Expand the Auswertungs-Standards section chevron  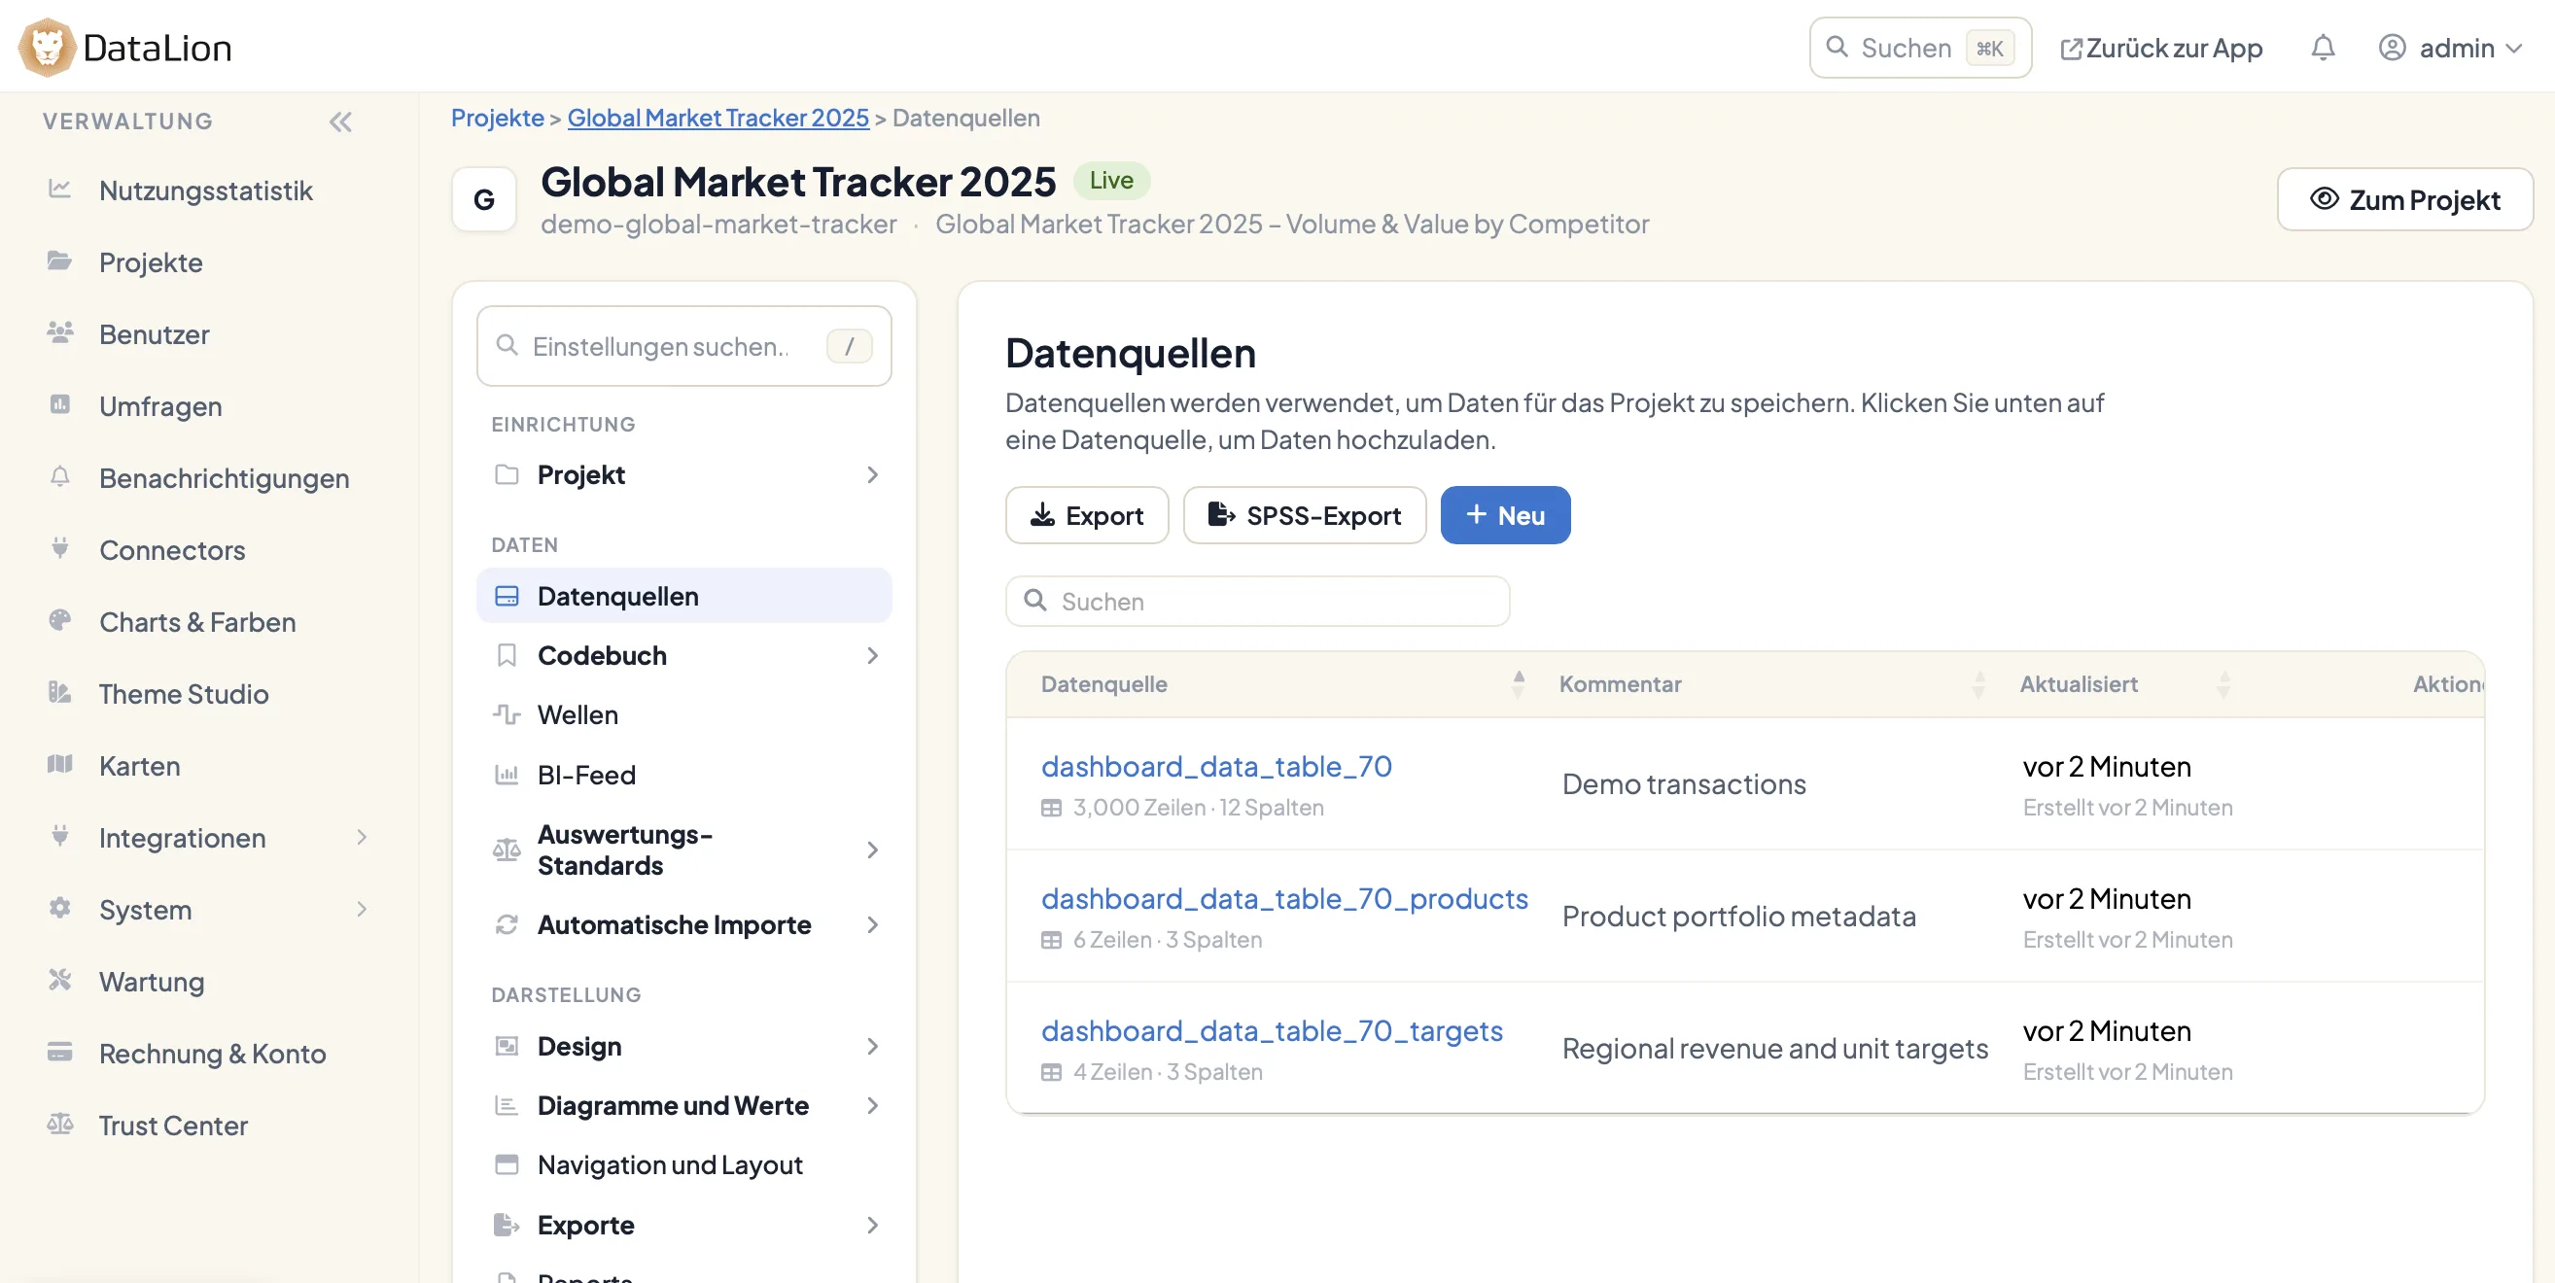point(872,850)
